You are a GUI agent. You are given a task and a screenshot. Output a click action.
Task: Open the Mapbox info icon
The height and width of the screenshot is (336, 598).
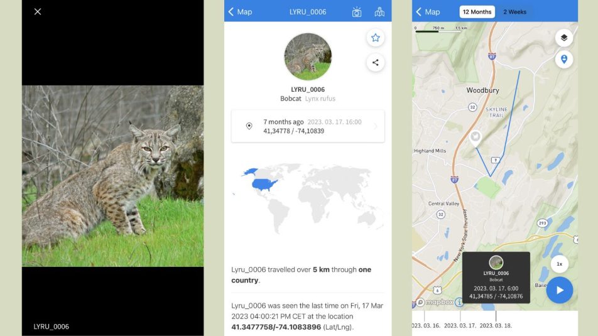[x=459, y=302]
